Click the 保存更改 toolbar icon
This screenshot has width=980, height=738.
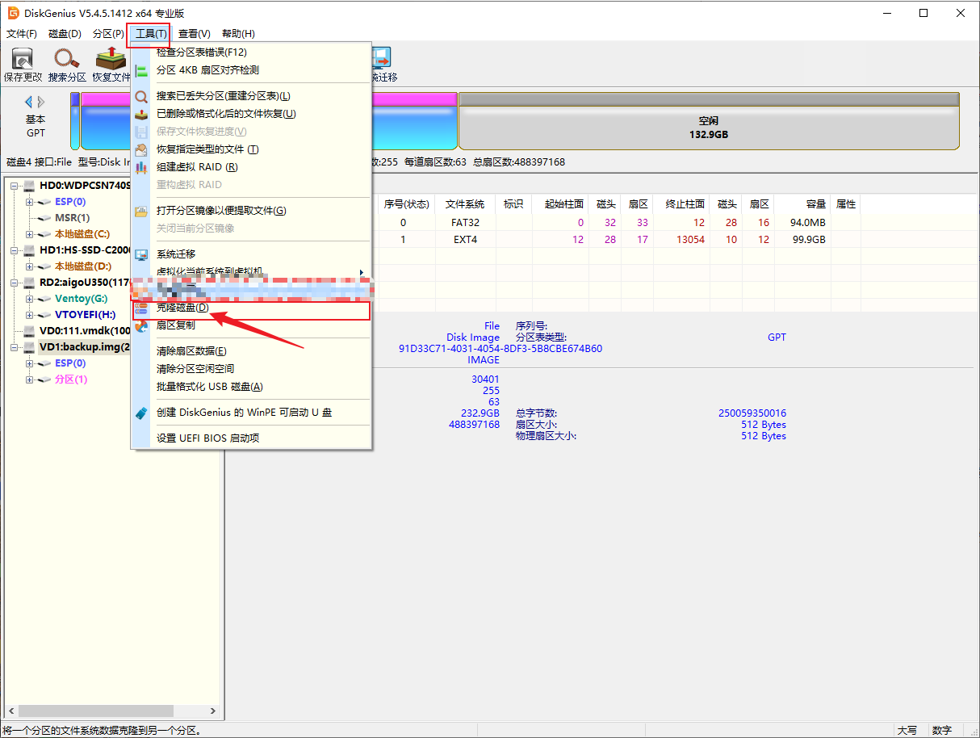click(x=22, y=59)
